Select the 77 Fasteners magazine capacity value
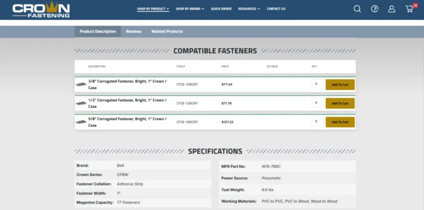The width and height of the screenshot is (424, 210). [x=129, y=202]
